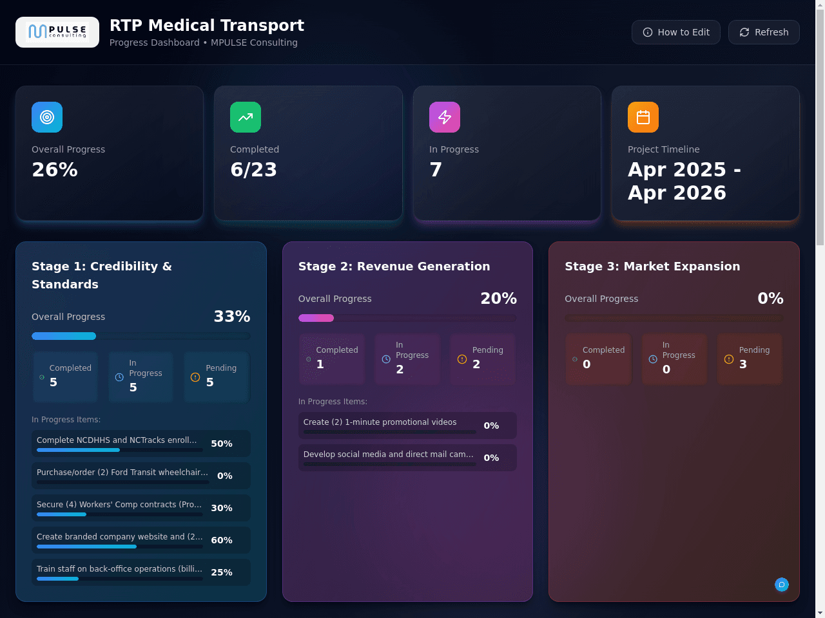Click the 6/23 completed value
Image resolution: width=825 pixels, height=618 pixels.
click(x=253, y=169)
